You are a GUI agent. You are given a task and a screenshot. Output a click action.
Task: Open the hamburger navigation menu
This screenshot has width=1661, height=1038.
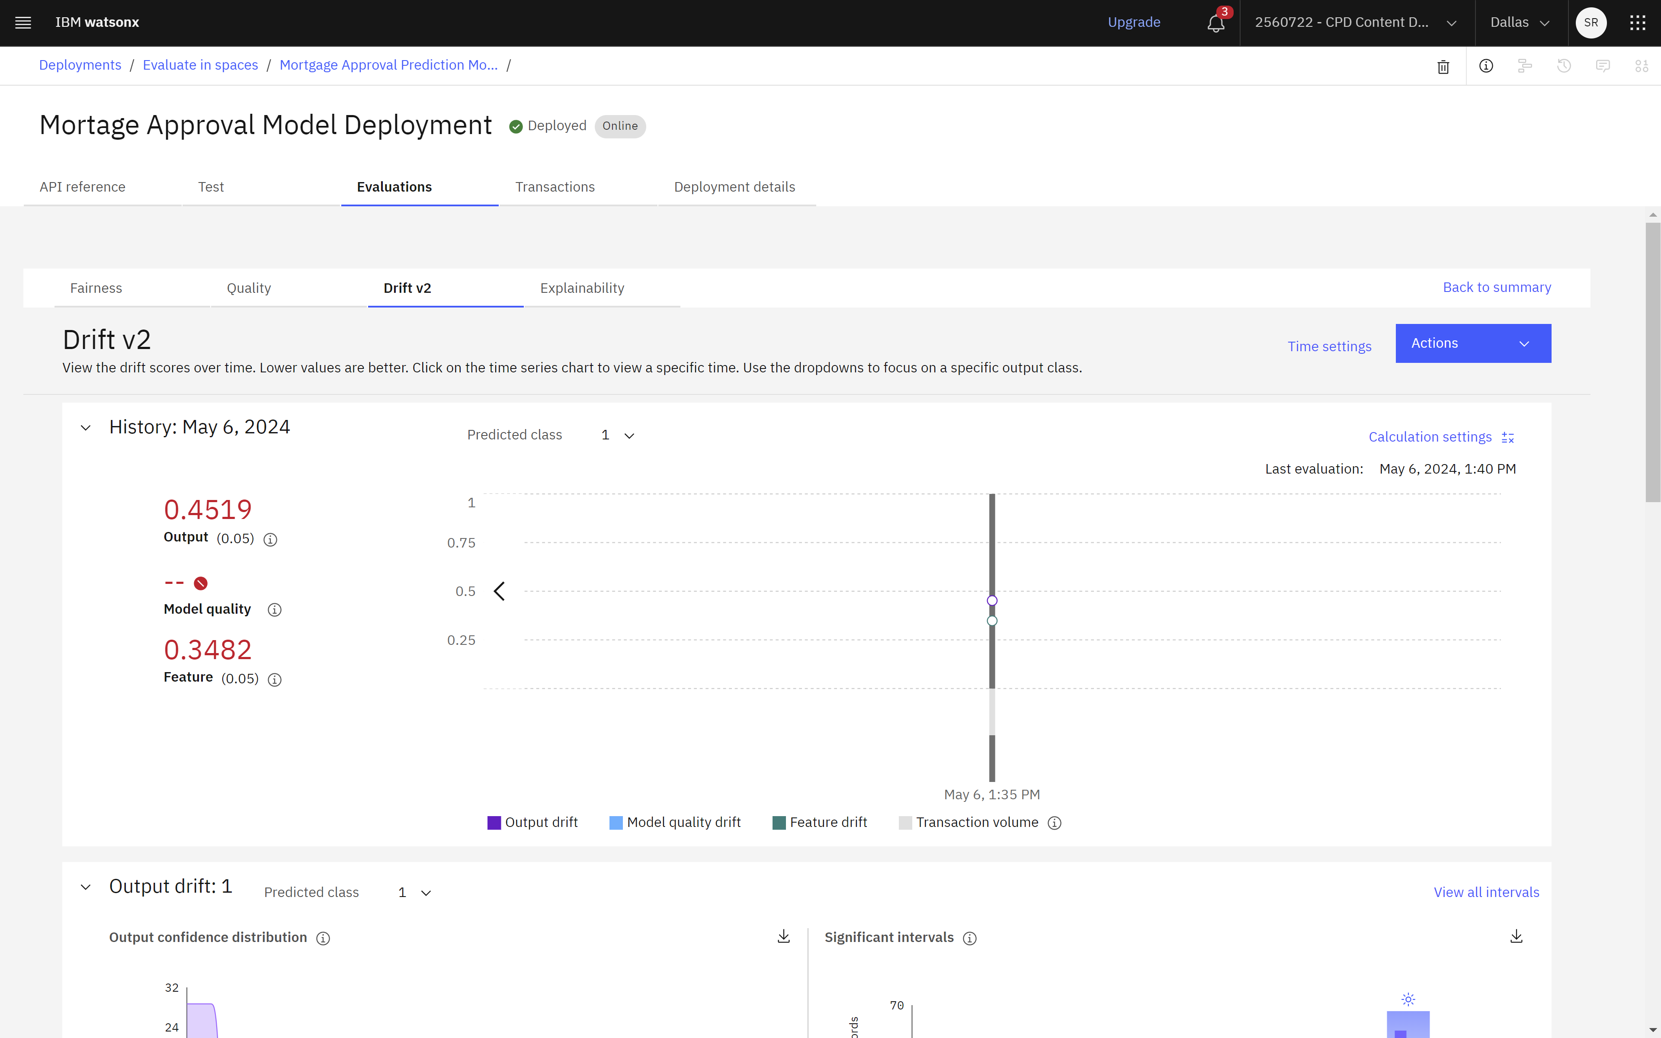(22, 22)
